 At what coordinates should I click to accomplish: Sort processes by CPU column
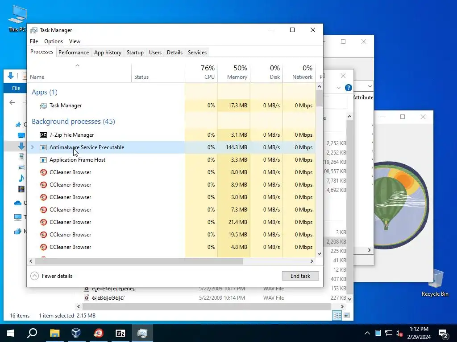(201, 72)
